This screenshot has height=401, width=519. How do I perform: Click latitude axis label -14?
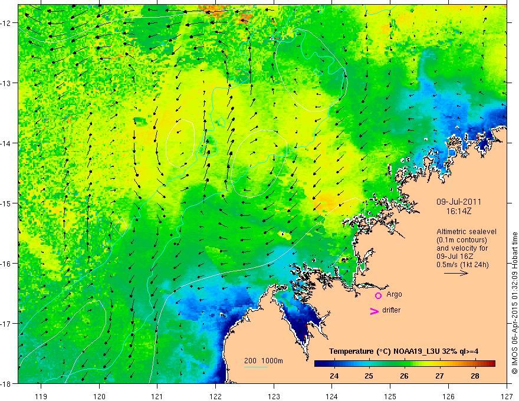click(x=6, y=143)
